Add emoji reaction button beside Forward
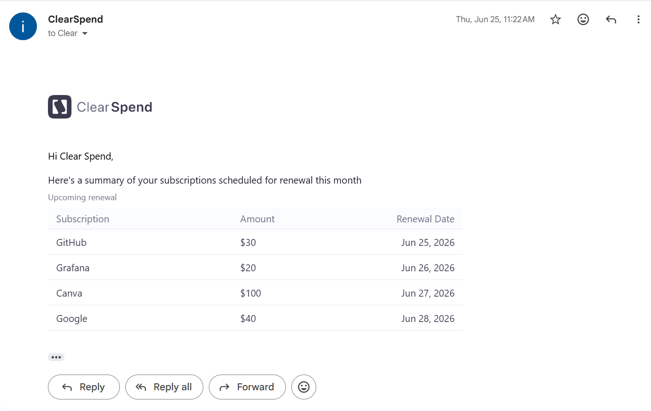This screenshot has height=411, width=651. 304,387
